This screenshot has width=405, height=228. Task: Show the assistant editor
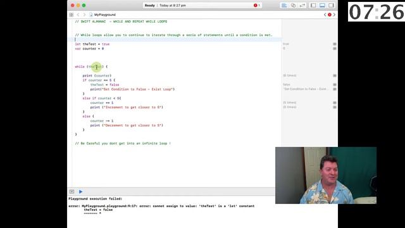point(293,6)
